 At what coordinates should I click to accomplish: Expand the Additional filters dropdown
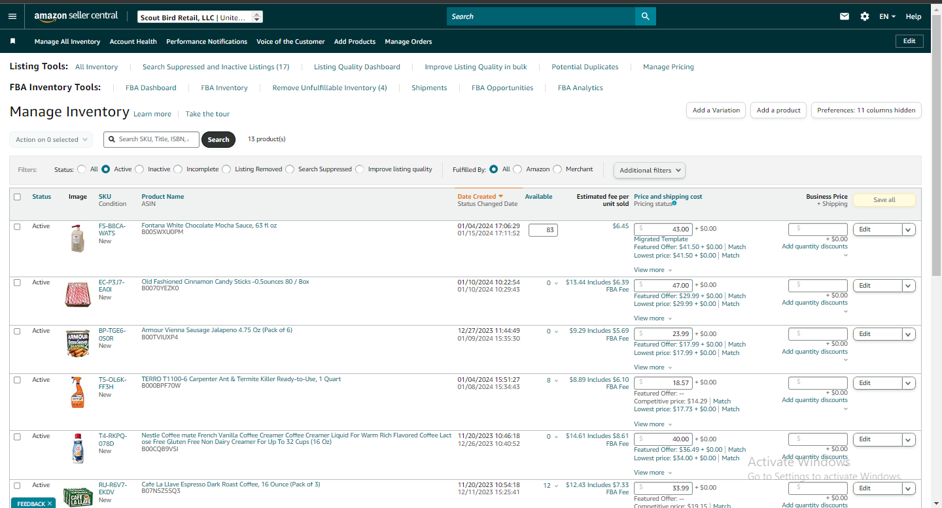[650, 170]
